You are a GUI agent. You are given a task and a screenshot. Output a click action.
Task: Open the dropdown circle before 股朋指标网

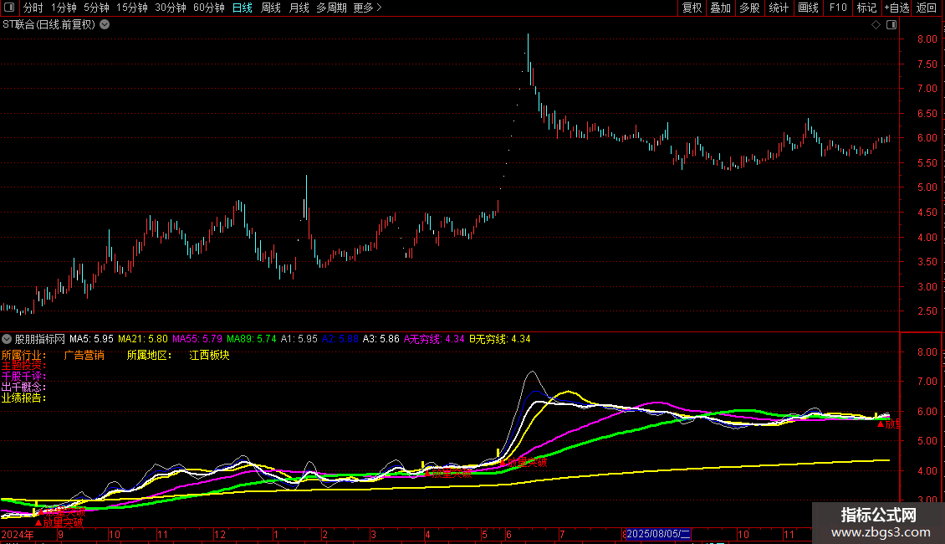point(7,339)
